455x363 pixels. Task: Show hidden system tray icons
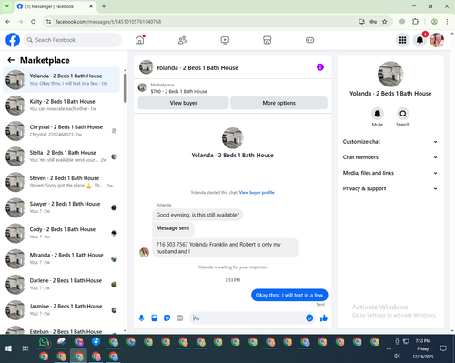(x=389, y=348)
